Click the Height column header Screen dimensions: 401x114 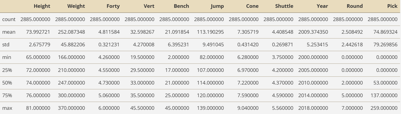(42, 6)
